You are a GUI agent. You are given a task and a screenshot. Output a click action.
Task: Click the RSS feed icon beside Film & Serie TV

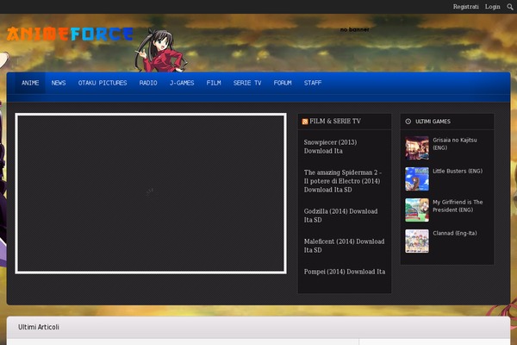(x=305, y=122)
